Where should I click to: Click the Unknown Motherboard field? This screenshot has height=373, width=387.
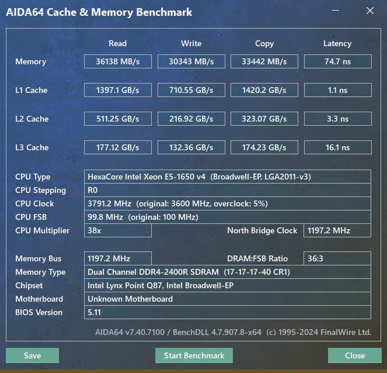(228, 299)
